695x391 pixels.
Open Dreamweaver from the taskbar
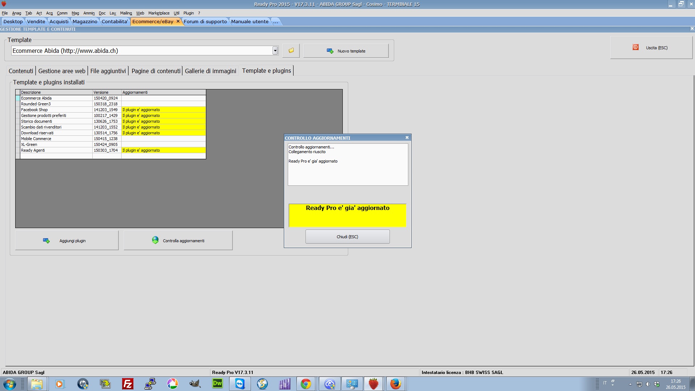coord(218,384)
